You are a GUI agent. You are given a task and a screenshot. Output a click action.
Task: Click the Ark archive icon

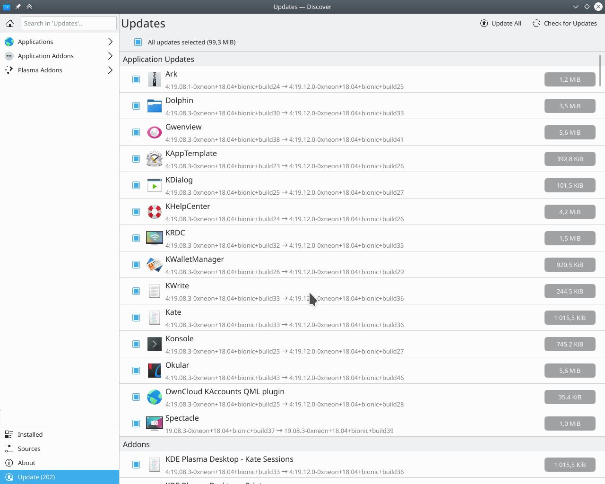coord(155,79)
